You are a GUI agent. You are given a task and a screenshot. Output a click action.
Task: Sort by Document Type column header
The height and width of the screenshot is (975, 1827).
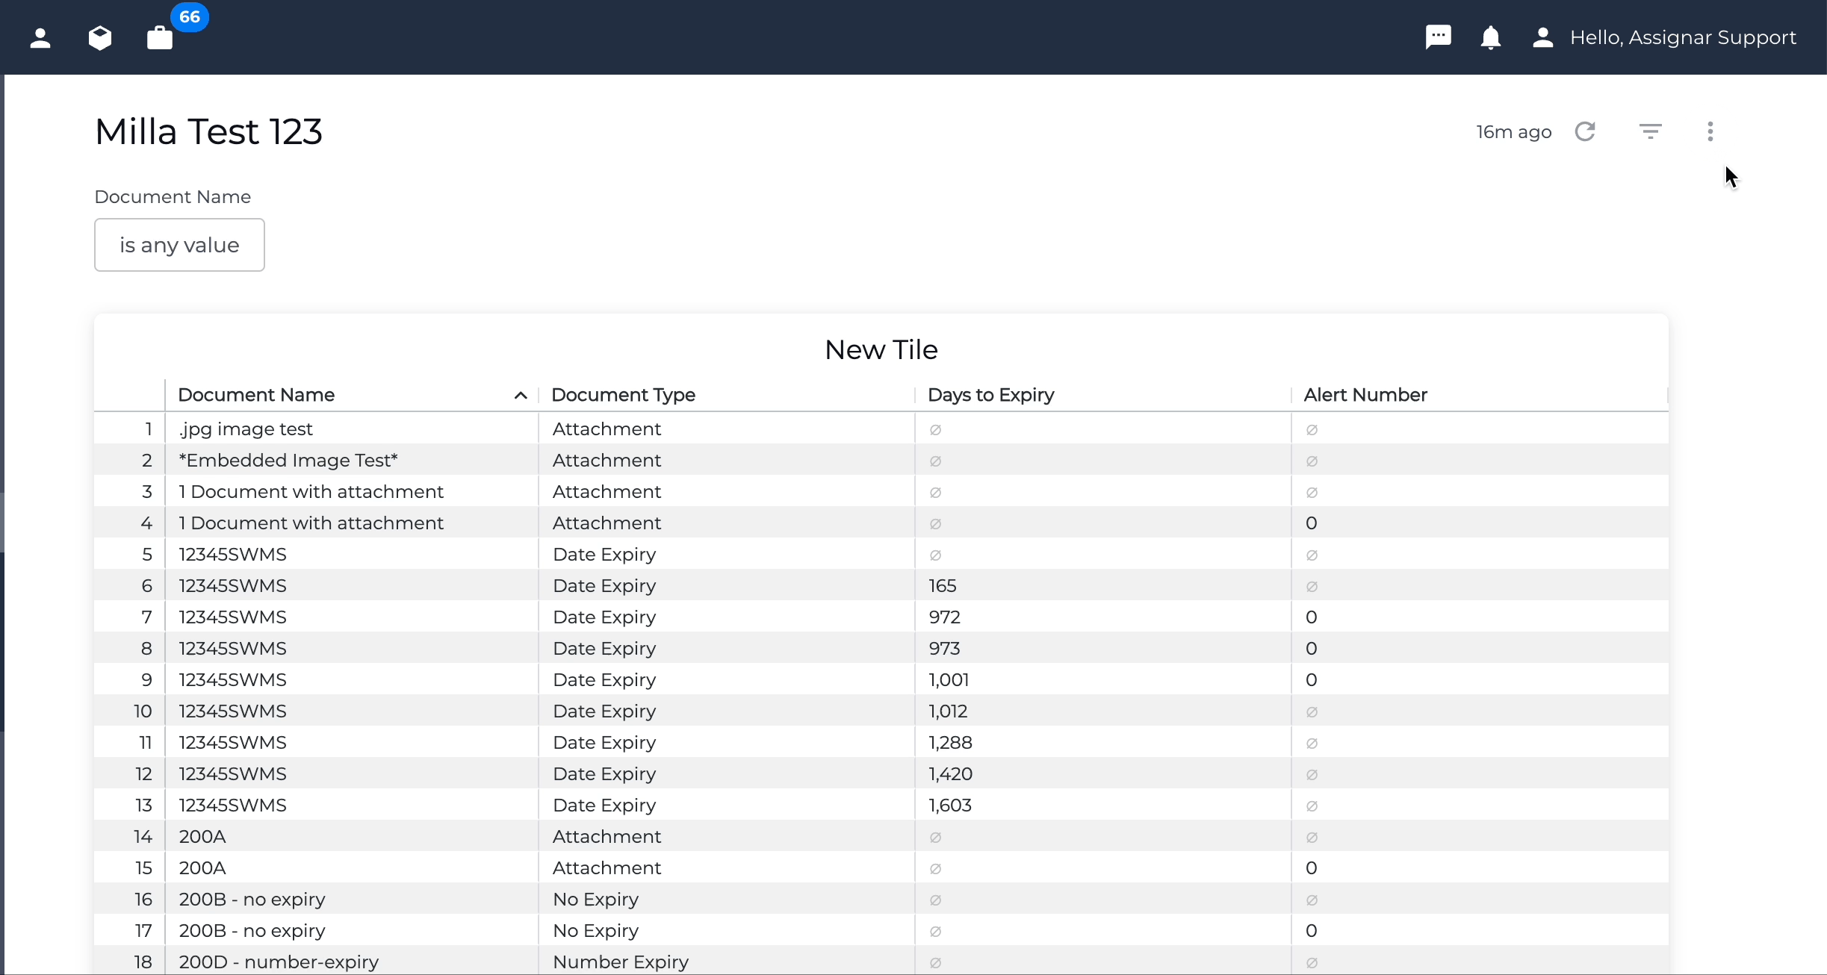tap(623, 394)
